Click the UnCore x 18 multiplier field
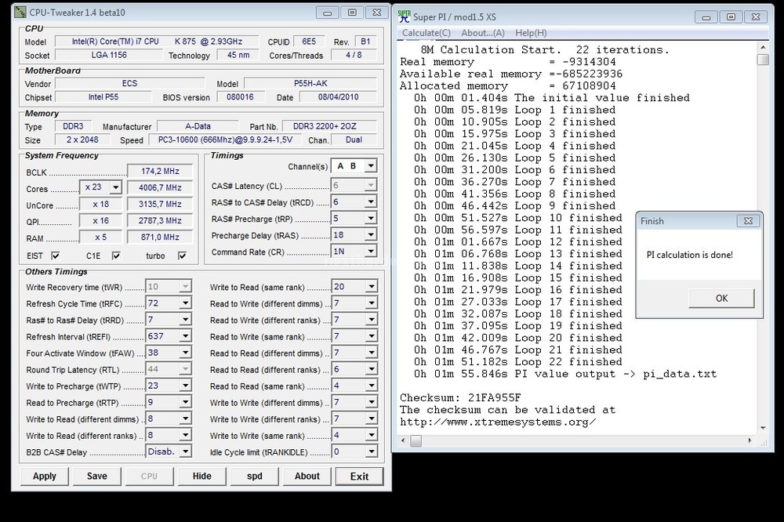The width and height of the screenshot is (784, 522). pos(100,204)
